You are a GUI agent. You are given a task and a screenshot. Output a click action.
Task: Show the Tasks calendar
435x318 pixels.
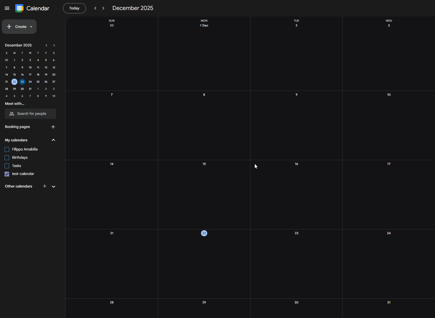point(7,166)
